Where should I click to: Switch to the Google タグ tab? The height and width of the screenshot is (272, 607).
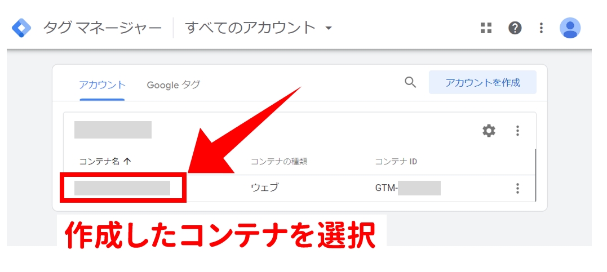pyautogui.click(x=173, y=84)
